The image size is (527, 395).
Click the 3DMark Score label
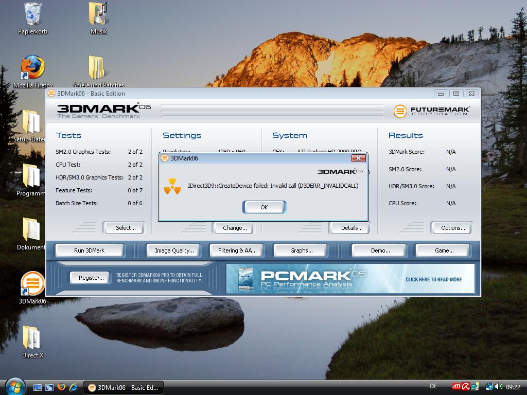[407, 152]
